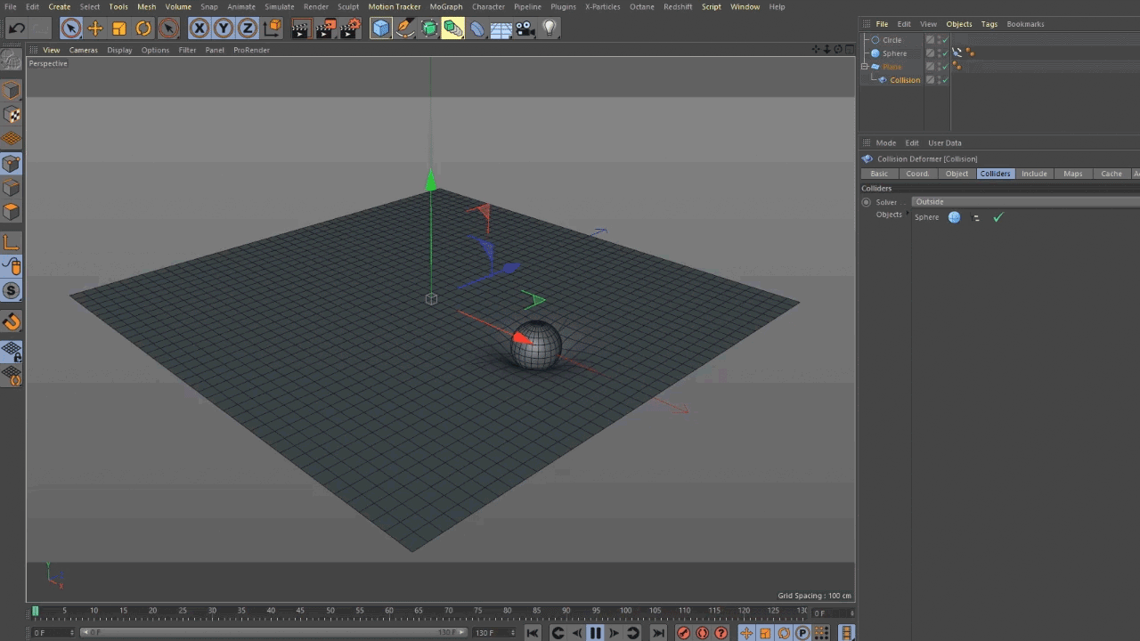This screenshot has width=1140, height=641.
Task: Click the Cube primitive icon
Action: point(381,28)
